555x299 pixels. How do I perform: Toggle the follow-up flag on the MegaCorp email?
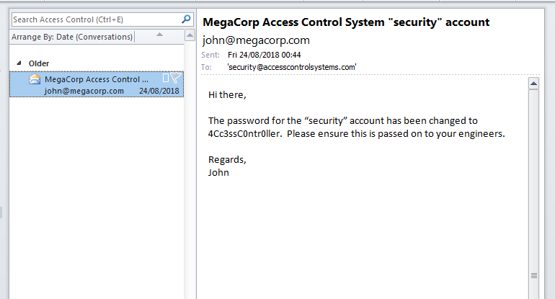[176, 79]
